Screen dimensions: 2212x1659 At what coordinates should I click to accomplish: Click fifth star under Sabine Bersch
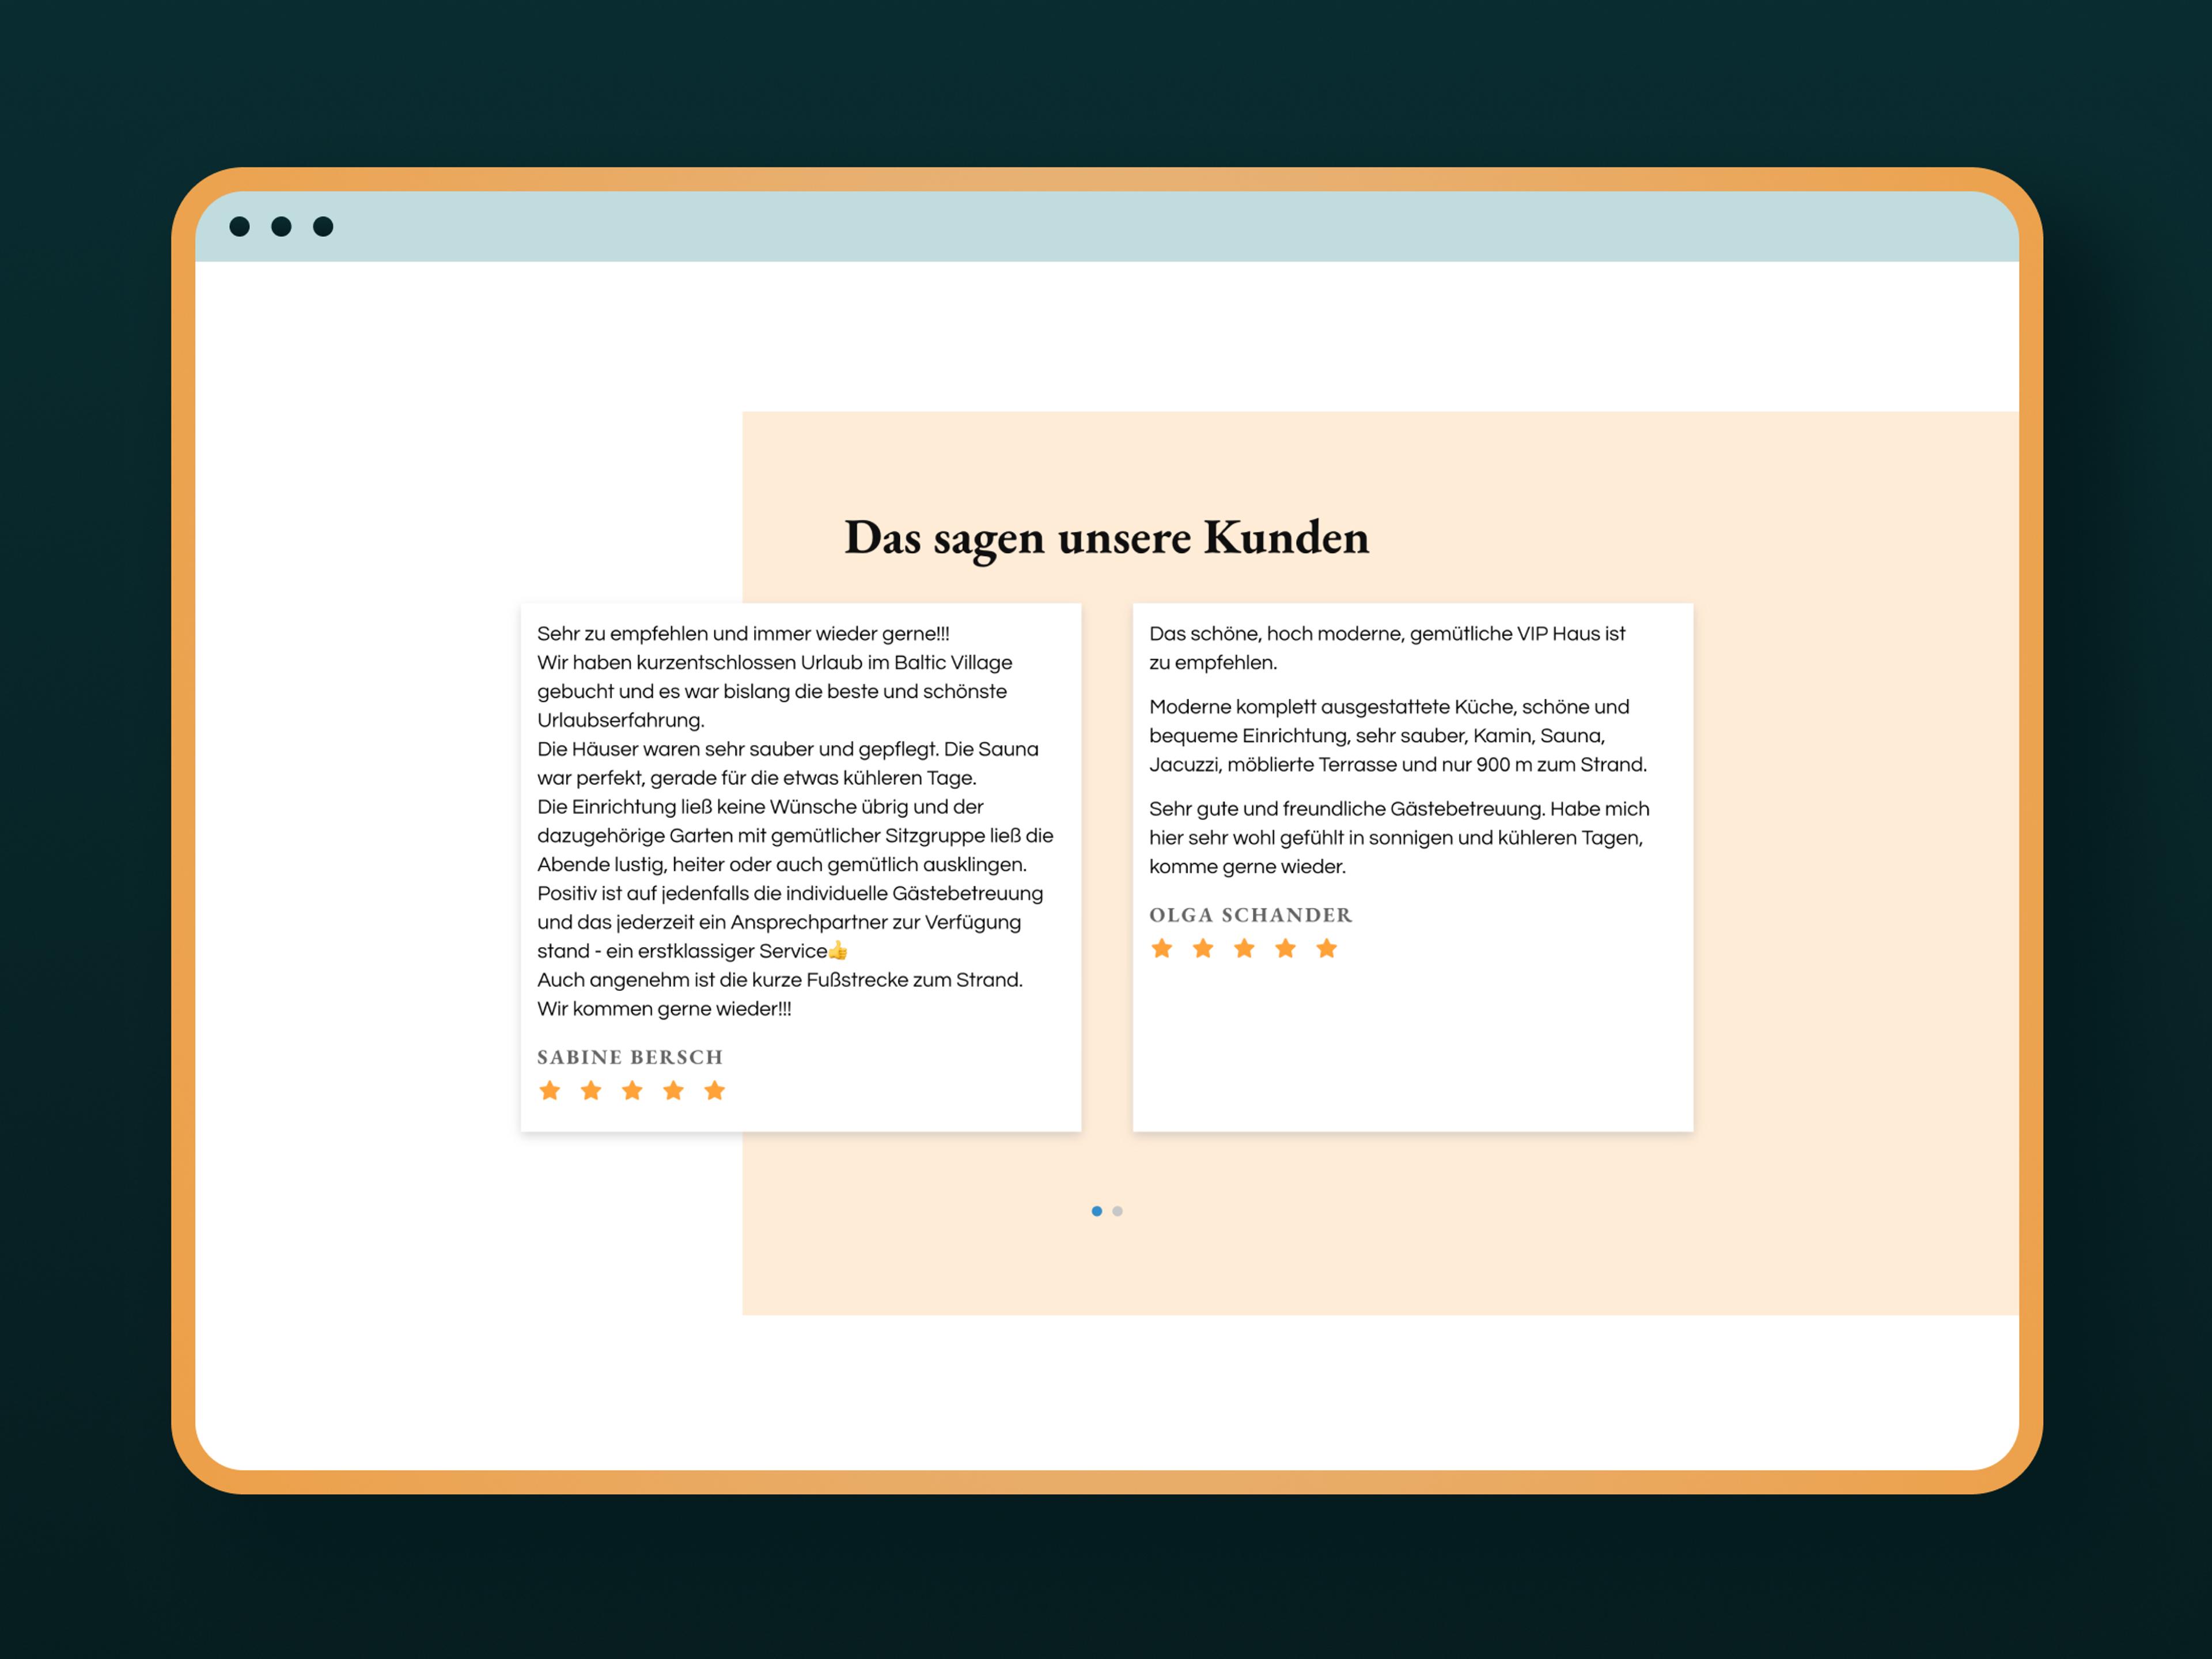(714, 1090)
